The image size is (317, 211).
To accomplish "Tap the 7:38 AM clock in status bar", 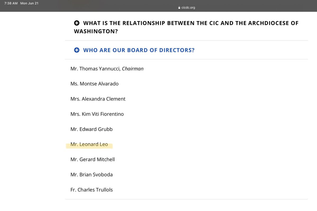I will pos(11,3).
